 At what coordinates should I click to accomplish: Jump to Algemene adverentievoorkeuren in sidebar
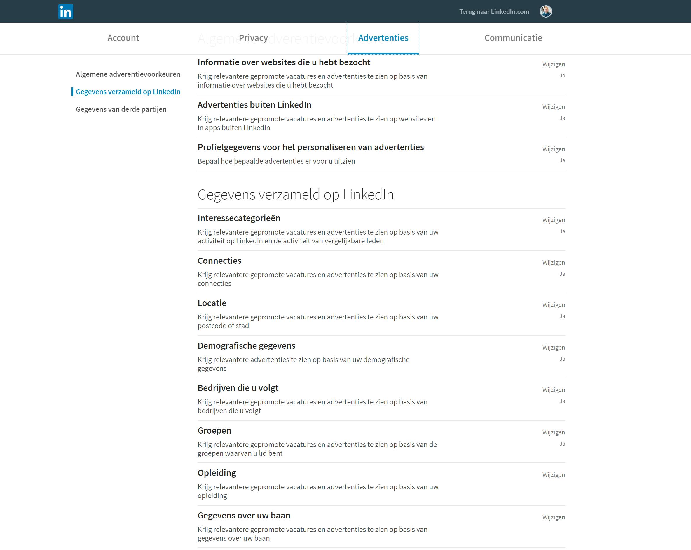pos(128,74)
